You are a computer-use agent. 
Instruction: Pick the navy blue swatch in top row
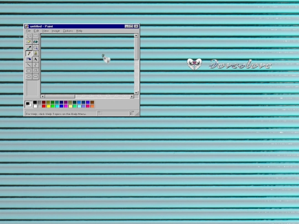click(61, 102)
